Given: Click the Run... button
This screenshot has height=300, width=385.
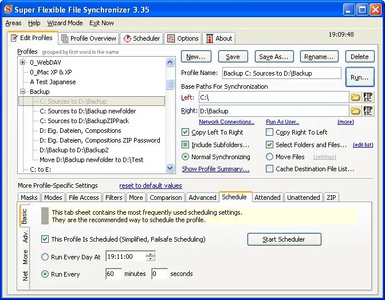Looking at the screenshot, I should (x=360, y=77).
